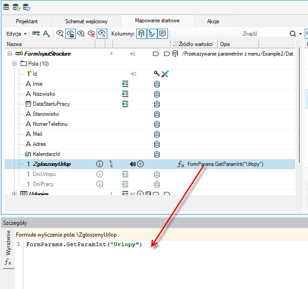The image size is (308, 289).
Task: Open the Akcje tab
Action: pyautogui.click(x=213, y=21)
